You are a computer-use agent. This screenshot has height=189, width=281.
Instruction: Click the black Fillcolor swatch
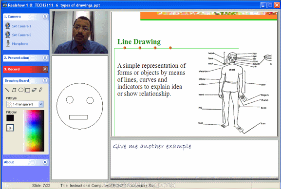pos(10,118)
